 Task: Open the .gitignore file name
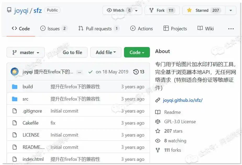32,111
